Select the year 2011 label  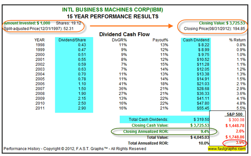40,108
